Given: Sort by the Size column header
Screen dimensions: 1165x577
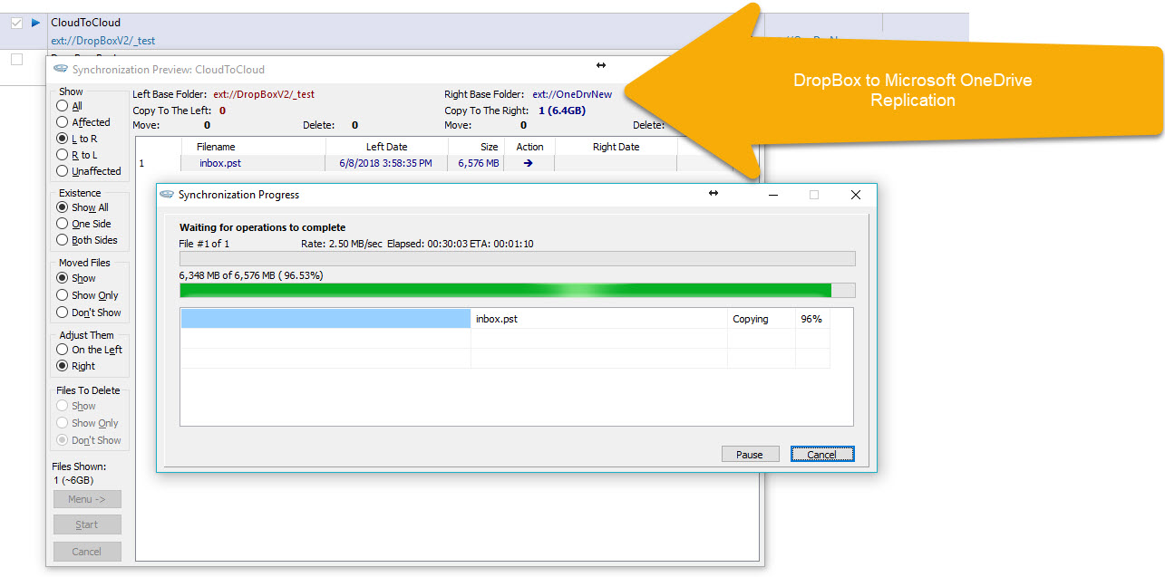Looking at the screenshot, I should point(476,147).
